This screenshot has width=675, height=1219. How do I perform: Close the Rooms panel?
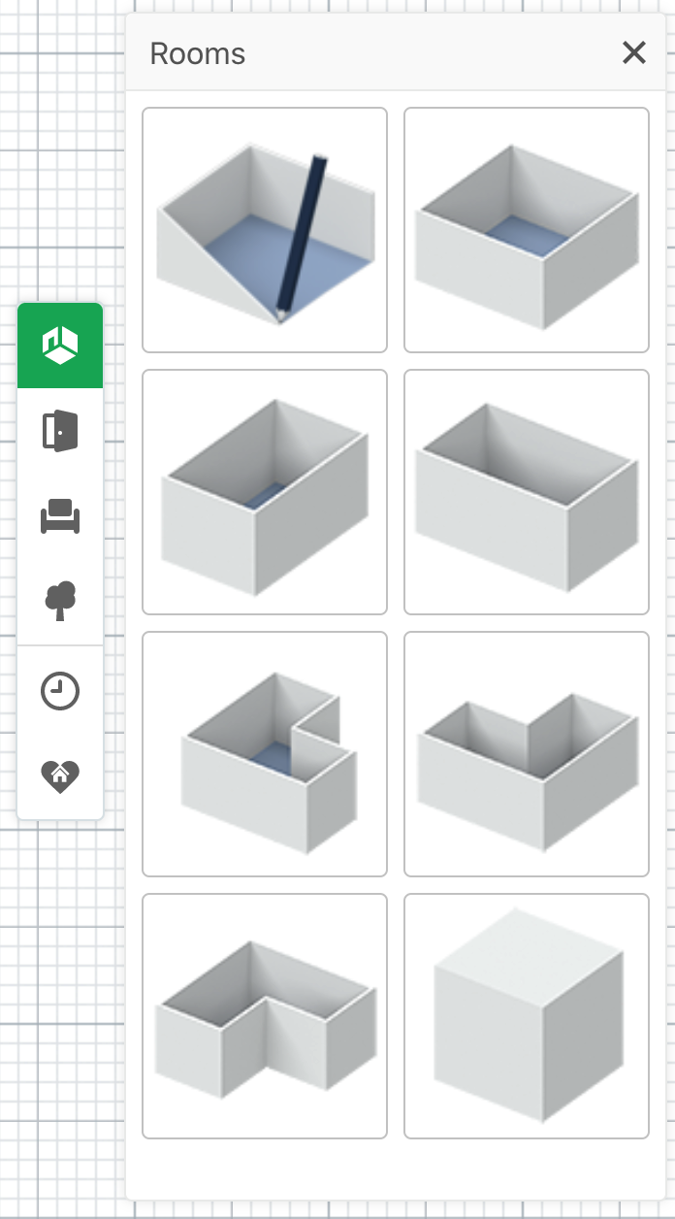click(x=633, y=52)
